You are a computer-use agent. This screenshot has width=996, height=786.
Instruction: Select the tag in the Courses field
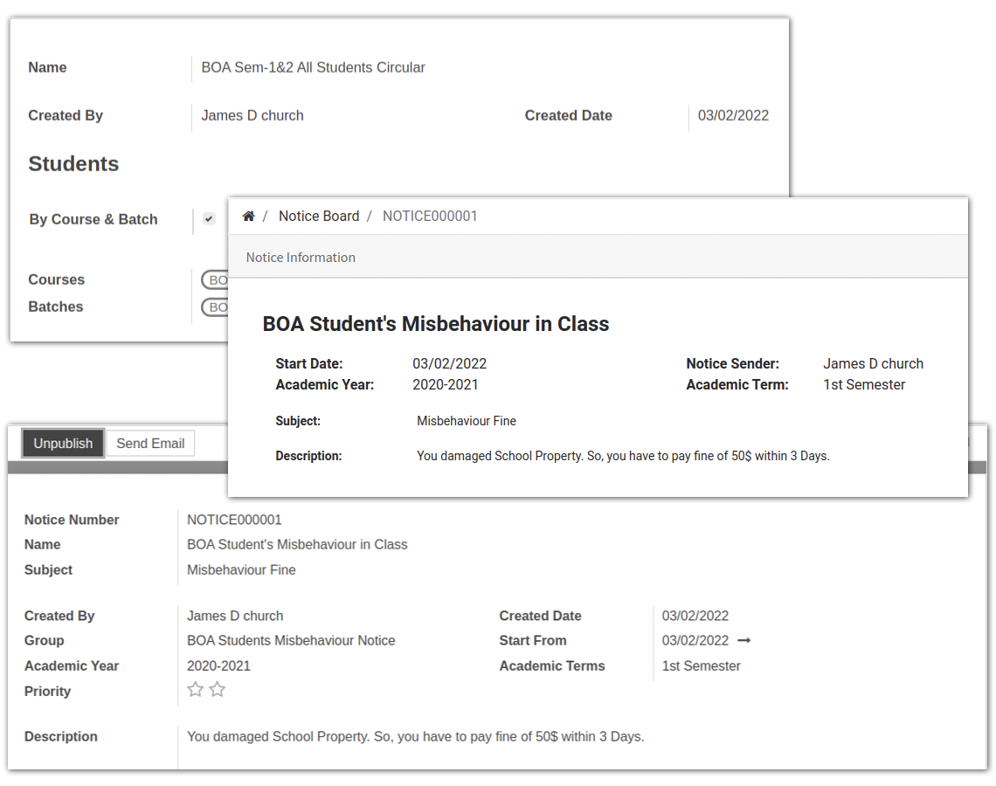coord(215,280)
